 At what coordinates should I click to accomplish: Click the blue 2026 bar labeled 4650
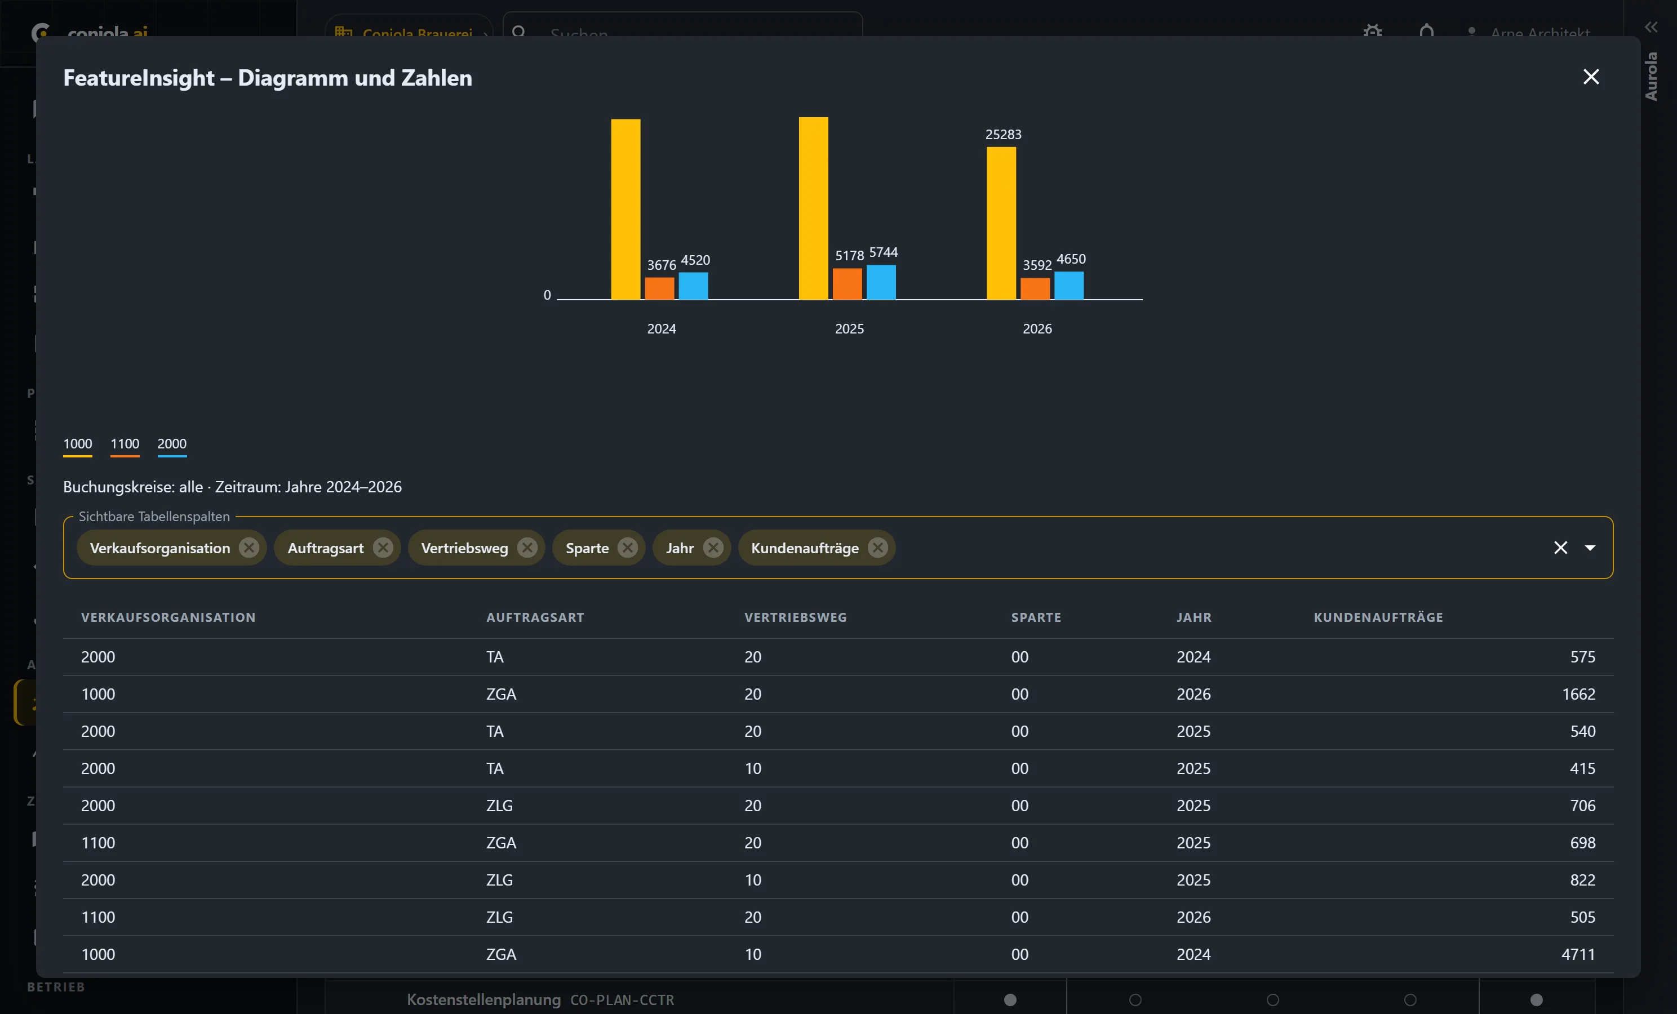1069,286
